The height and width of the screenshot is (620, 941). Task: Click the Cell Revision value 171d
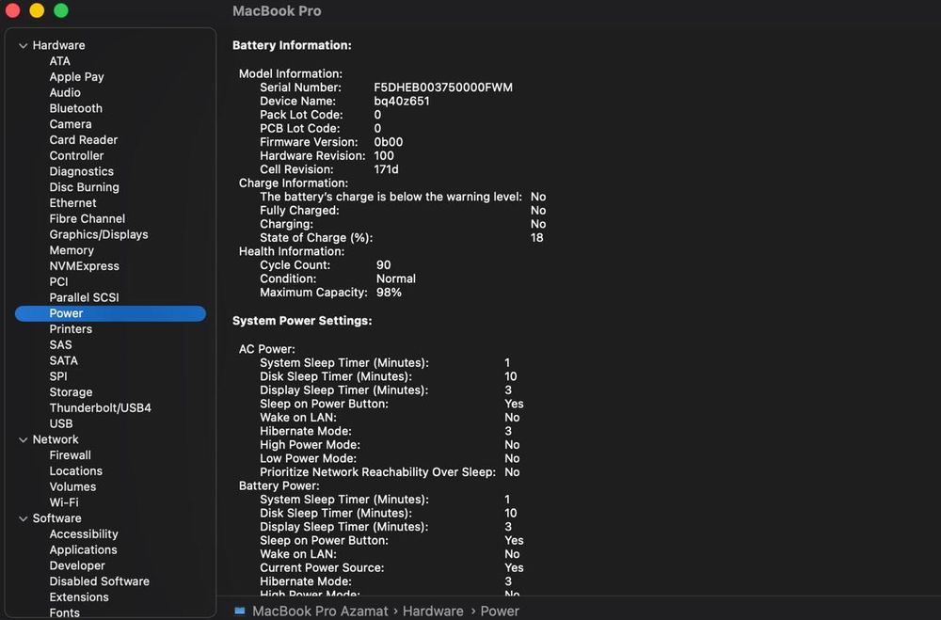[386, 170]
